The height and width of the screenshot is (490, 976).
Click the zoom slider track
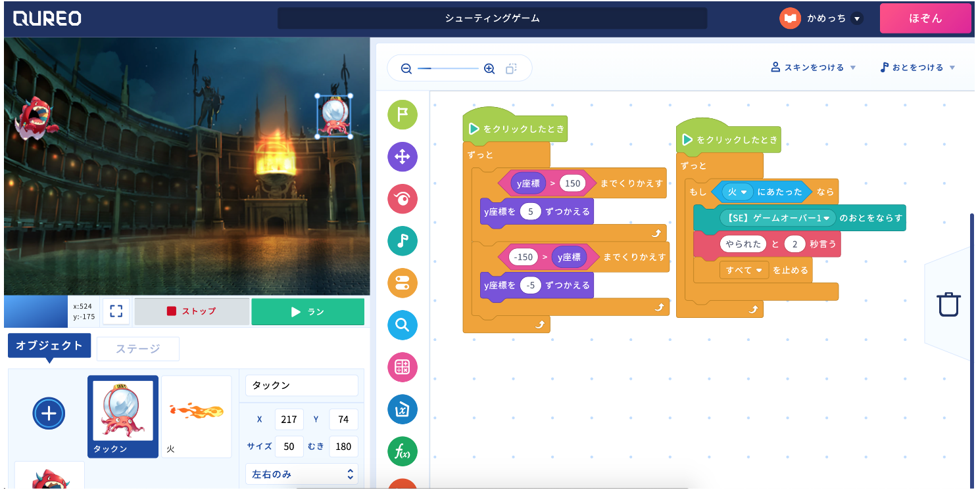coord(448,68)
